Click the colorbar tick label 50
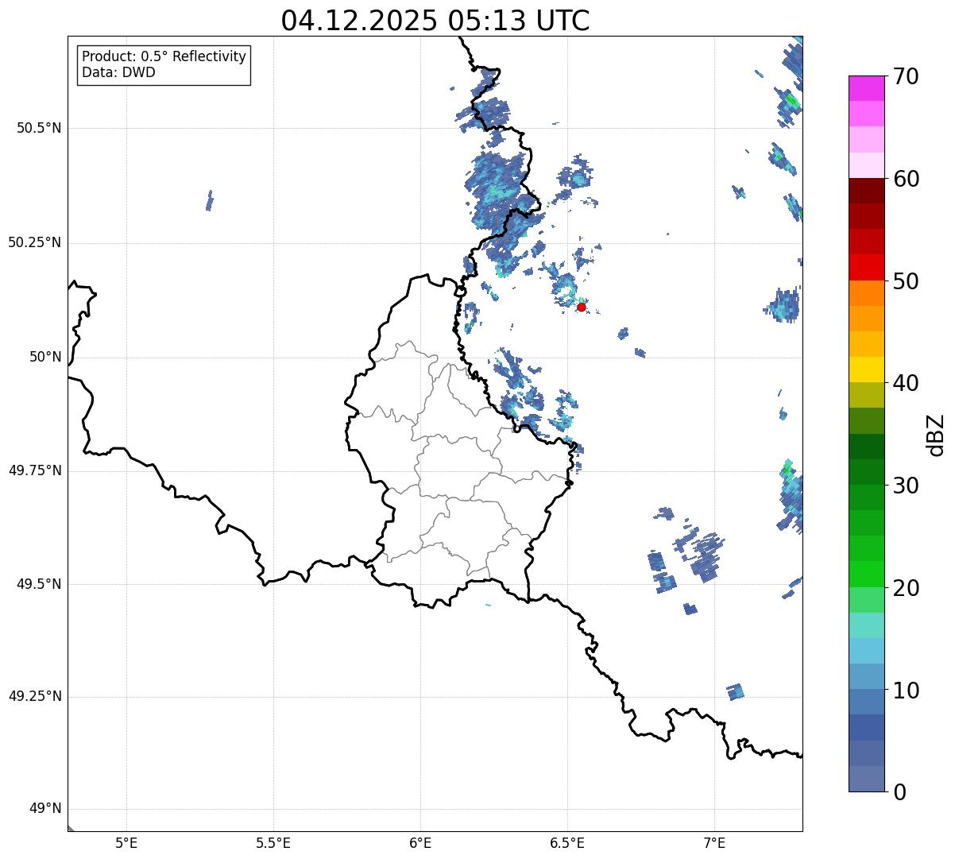The image size is (955, 859). [x=906, y=281]
